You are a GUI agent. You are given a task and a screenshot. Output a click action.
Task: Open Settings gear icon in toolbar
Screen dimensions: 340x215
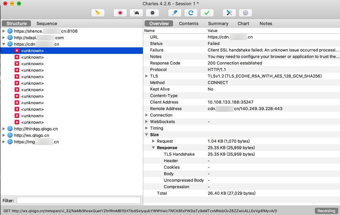(246, 13)
